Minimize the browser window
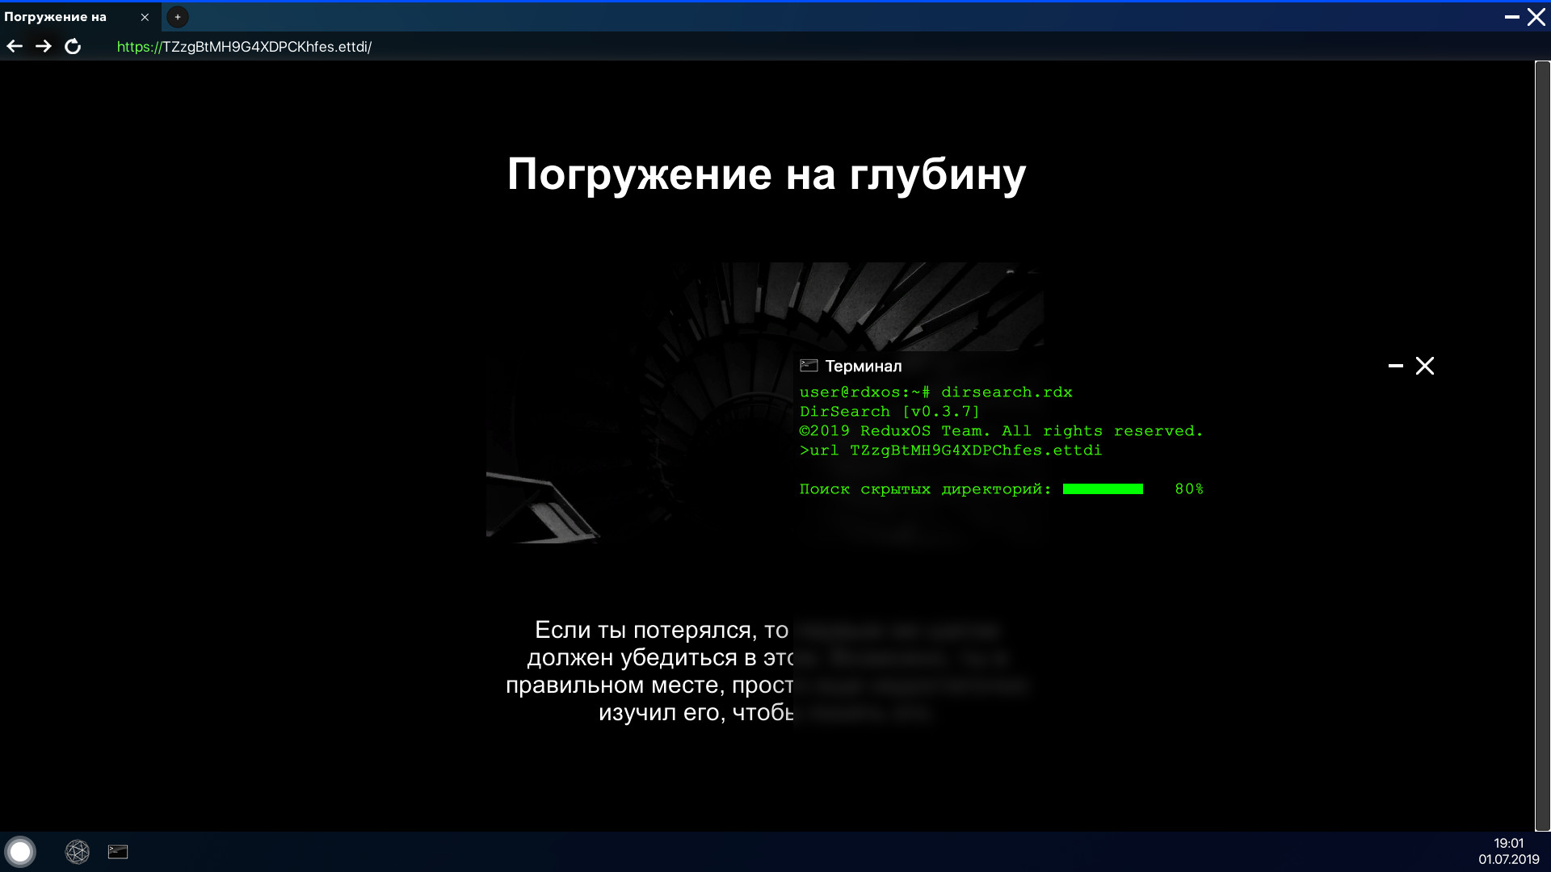Viewport: 1551px width, 872px height. click(1514, 17)
